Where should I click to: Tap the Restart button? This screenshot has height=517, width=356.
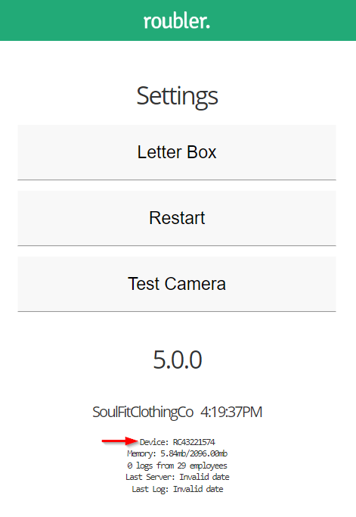tap(177, 218)
